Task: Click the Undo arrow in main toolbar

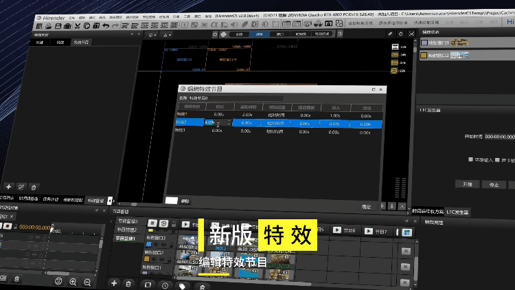Action: click(106, 25)
